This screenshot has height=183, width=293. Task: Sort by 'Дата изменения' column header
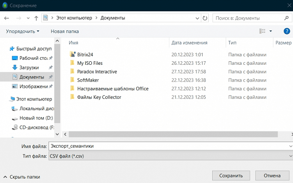pyautogui.click(x=189, y=43)
